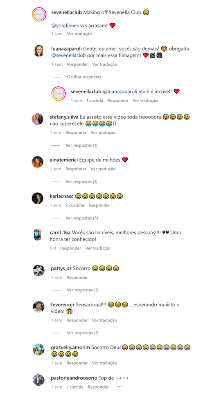The width and height of the screenshot is (221, 394).
Task: Expand Ver respostas (5) under karlacnasc
Action: pyautogui.click(x=82, y=218)
